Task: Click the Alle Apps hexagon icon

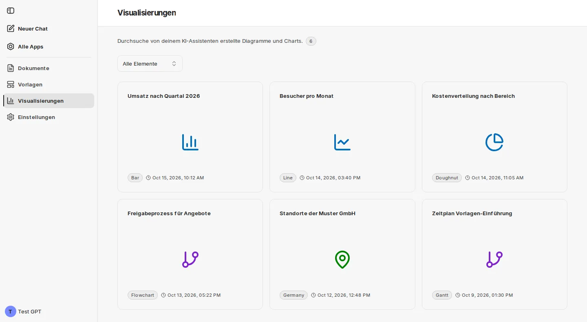Action: tap(11, 46)
